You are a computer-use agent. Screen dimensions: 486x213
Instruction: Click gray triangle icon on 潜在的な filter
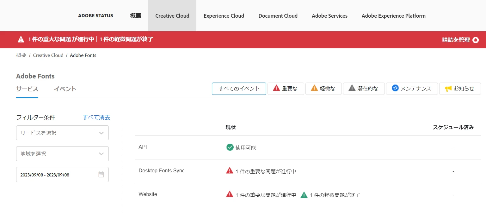coord(352,88)
